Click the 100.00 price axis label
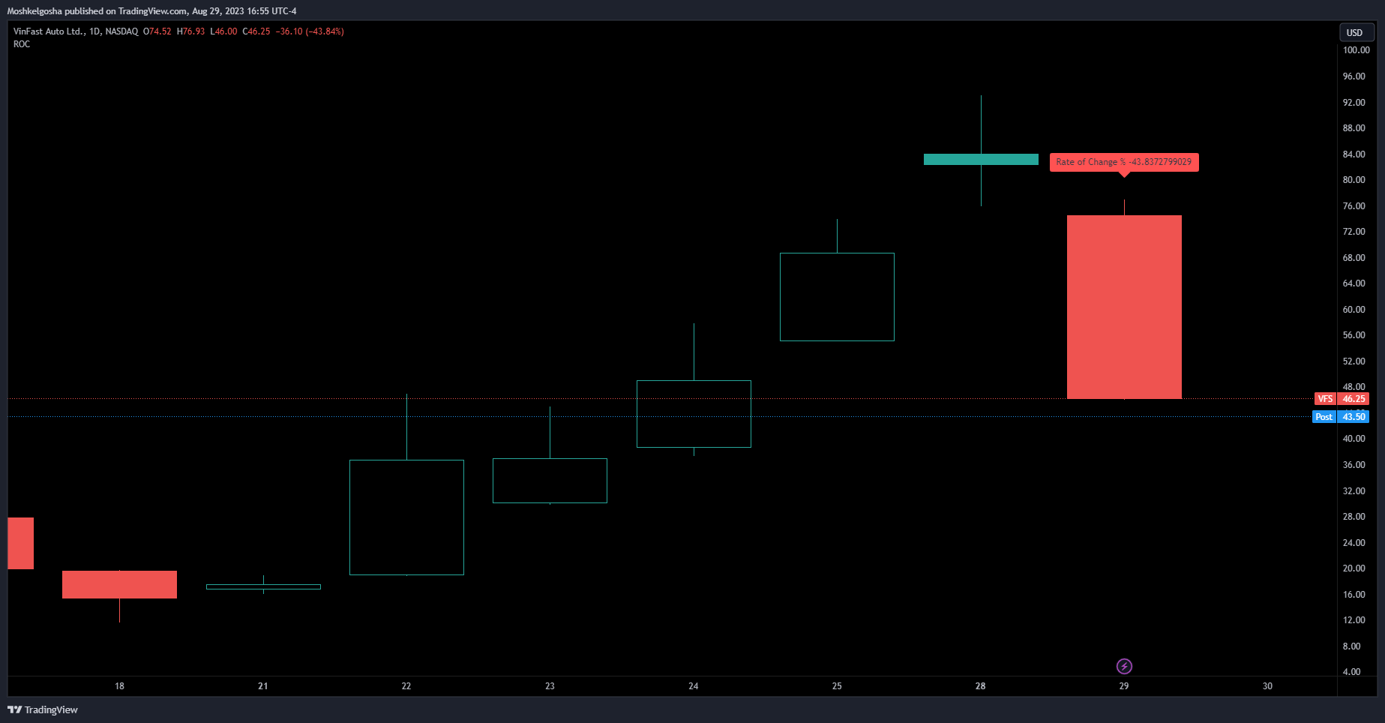This screenshot has height=723, width=1385. tap(1356, 50)
